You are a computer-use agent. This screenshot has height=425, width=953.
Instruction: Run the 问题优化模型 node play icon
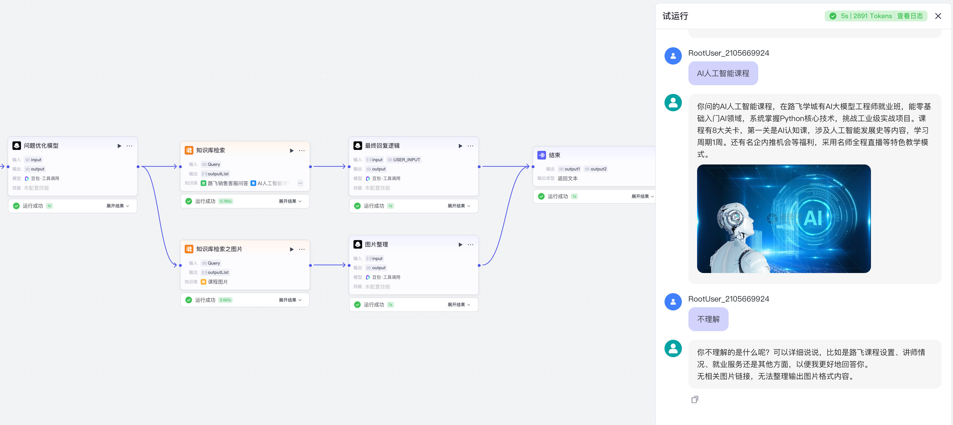[119, 146]
